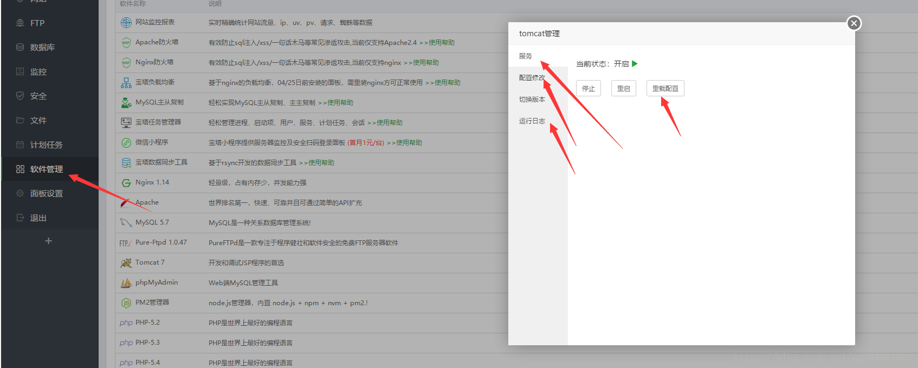Close the tomcat管理 dialog
Image resolution: width=918 pixels, height=368 pixels.
pyautogui.click(x=854, y=23)
